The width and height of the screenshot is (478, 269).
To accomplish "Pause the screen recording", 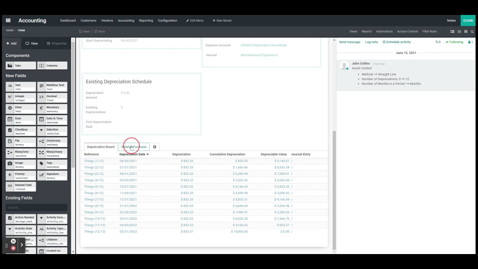I will point(13,241).
